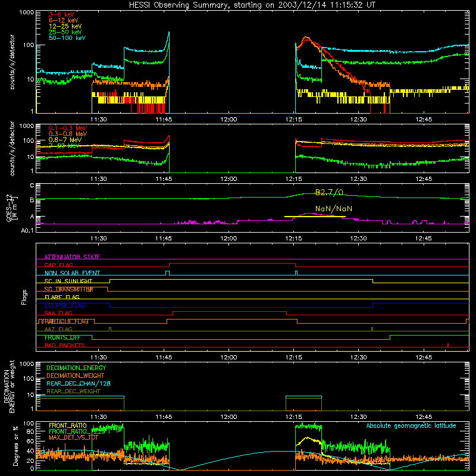Click the FLARE_FLAG label
The image size is (476, 476).
pos(62,297)
